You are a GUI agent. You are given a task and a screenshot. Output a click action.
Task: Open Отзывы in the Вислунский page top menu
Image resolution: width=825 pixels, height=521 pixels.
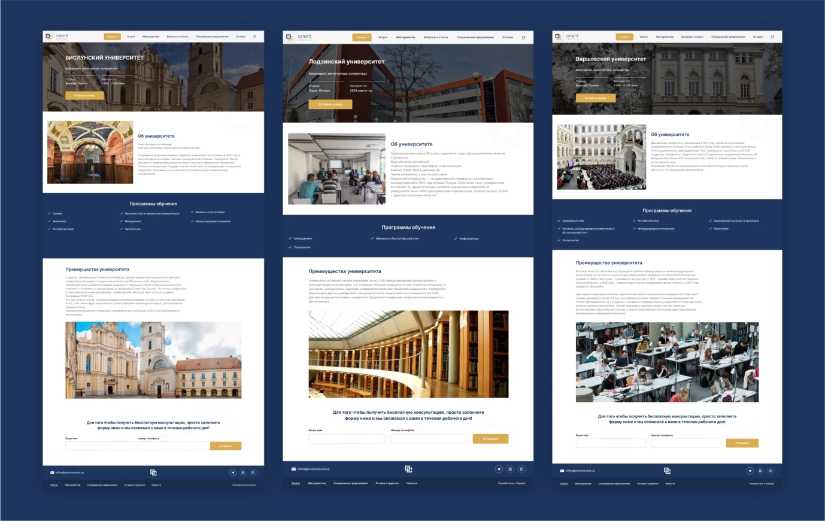tap(241, 37)
